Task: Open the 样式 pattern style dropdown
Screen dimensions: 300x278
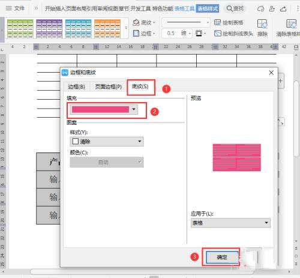Action: [107, 142]
